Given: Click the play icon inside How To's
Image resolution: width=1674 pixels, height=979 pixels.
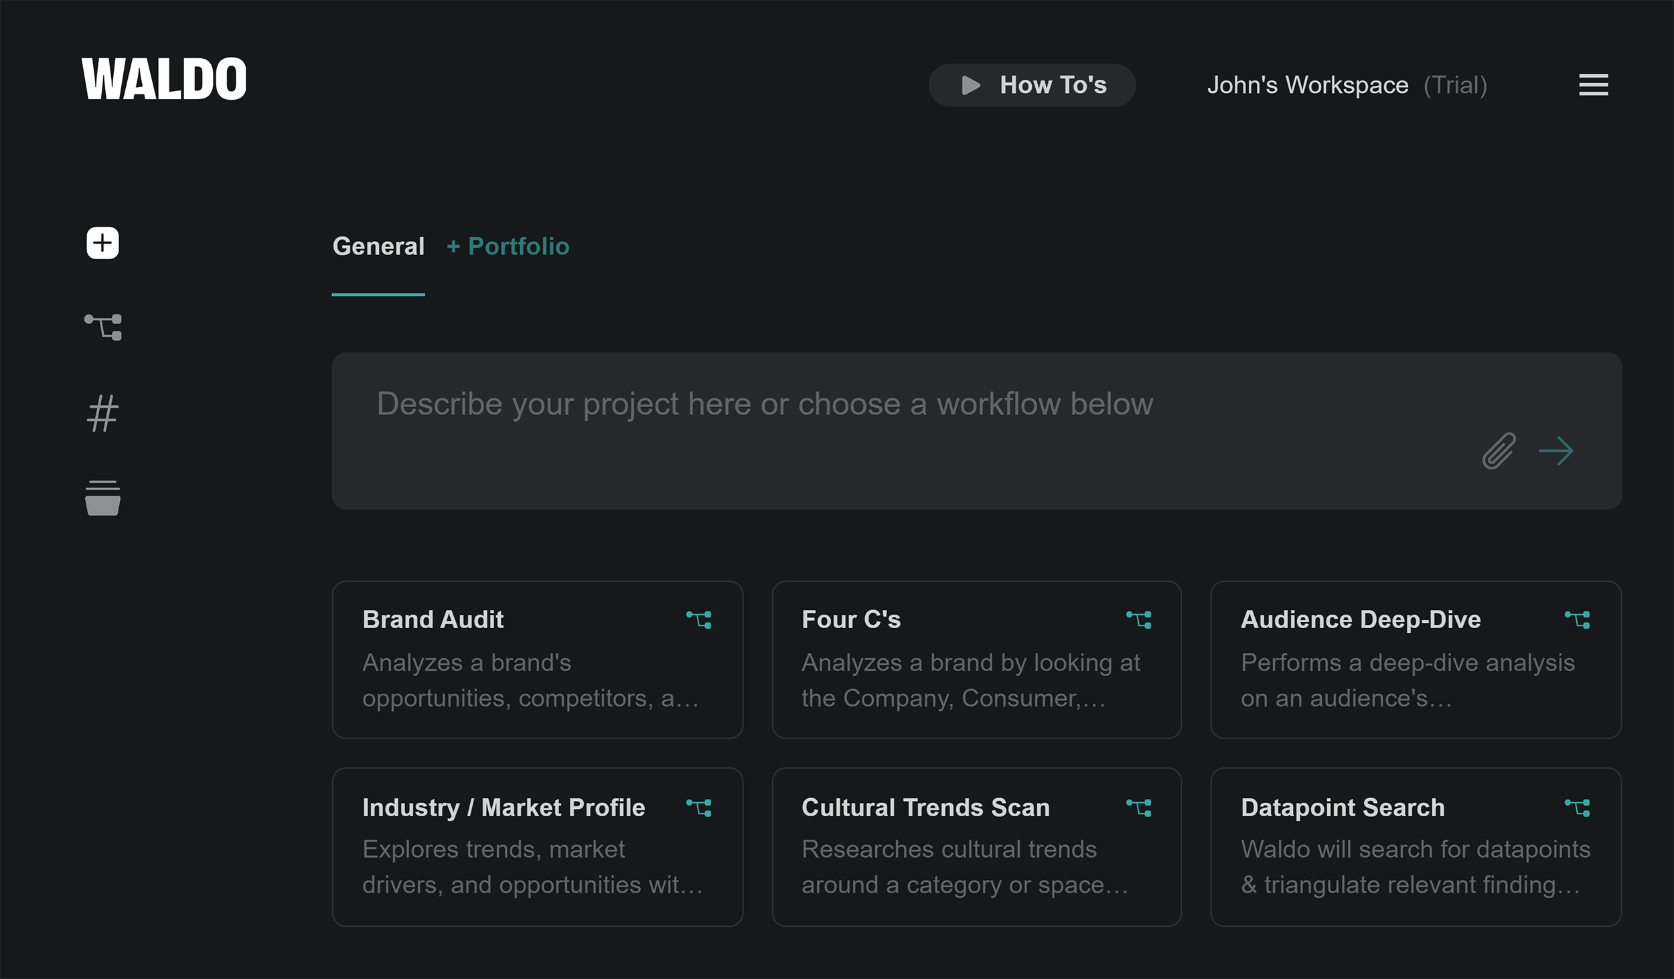Looking at the screenshot, I should (x=970, y=84).
